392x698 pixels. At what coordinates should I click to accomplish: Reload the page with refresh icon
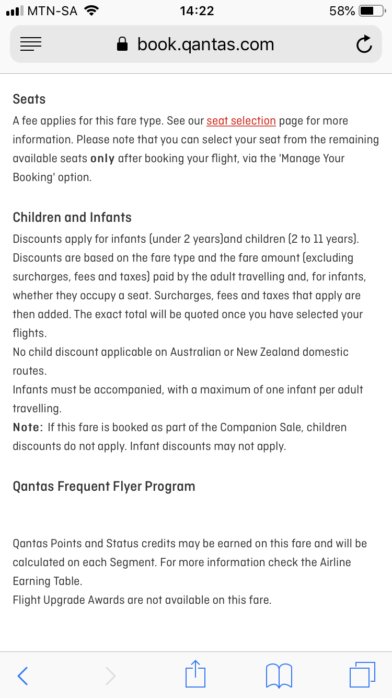pos(364,44)
